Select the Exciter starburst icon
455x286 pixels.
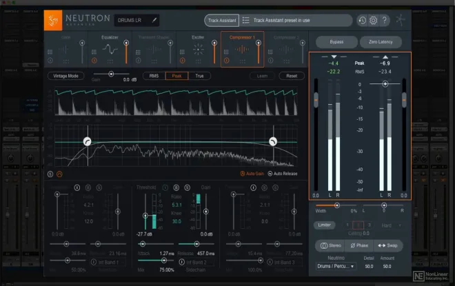(x=198, y=50)
